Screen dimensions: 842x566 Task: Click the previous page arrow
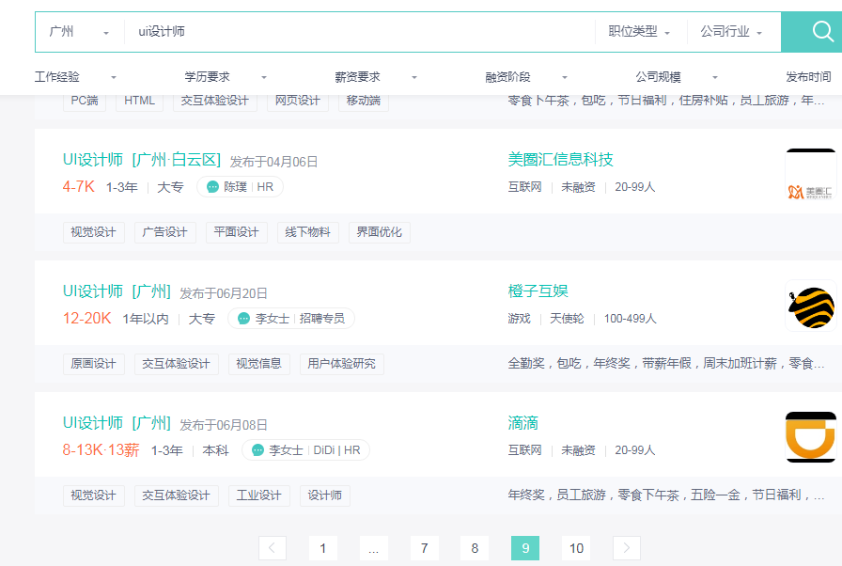click(x=273, y=547)
